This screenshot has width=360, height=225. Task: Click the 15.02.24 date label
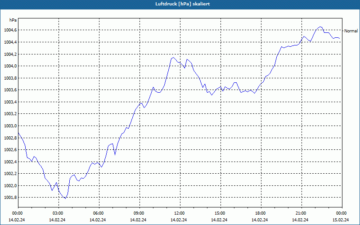(341, 220)
